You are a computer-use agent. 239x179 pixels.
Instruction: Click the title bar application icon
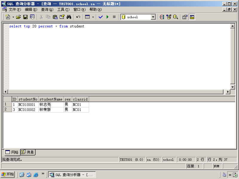(x=4, y=4)
